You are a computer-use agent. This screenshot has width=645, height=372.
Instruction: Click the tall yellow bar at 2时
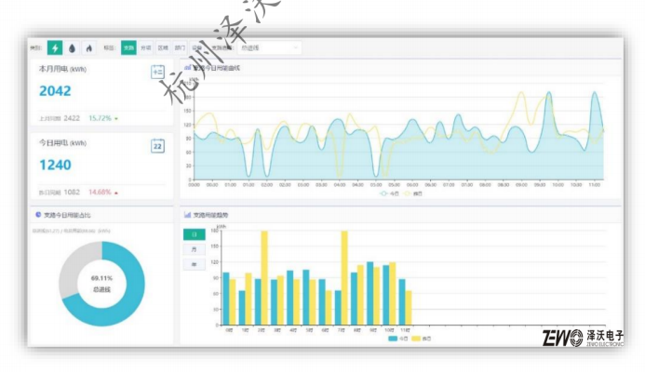tap(264, 278)
